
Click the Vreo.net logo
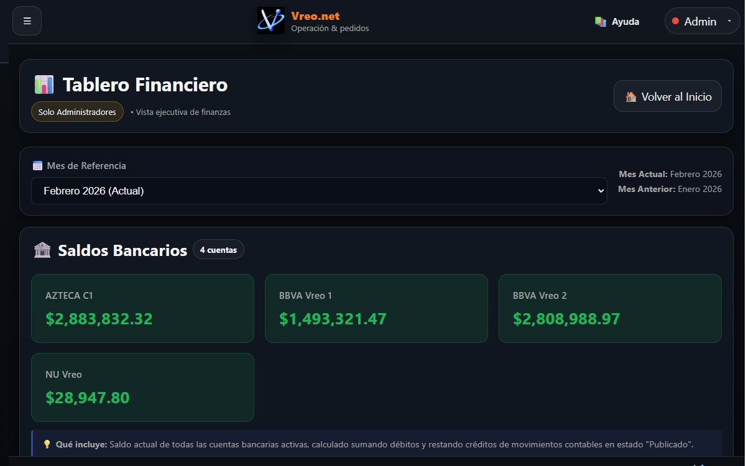[270, 20]
